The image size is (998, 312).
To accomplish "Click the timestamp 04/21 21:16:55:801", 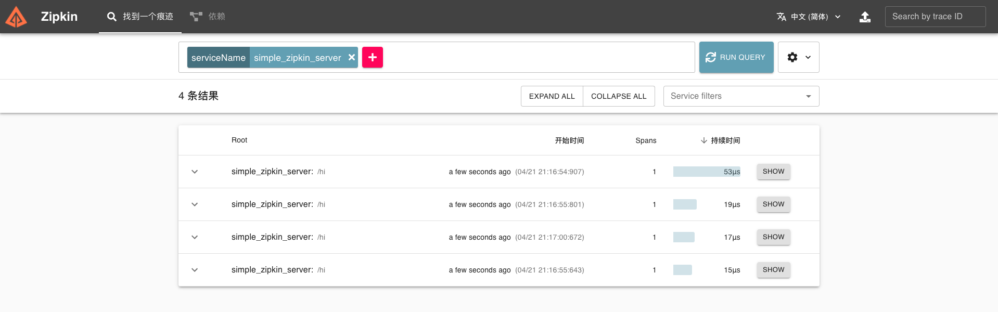I will [x=549, y=204].
